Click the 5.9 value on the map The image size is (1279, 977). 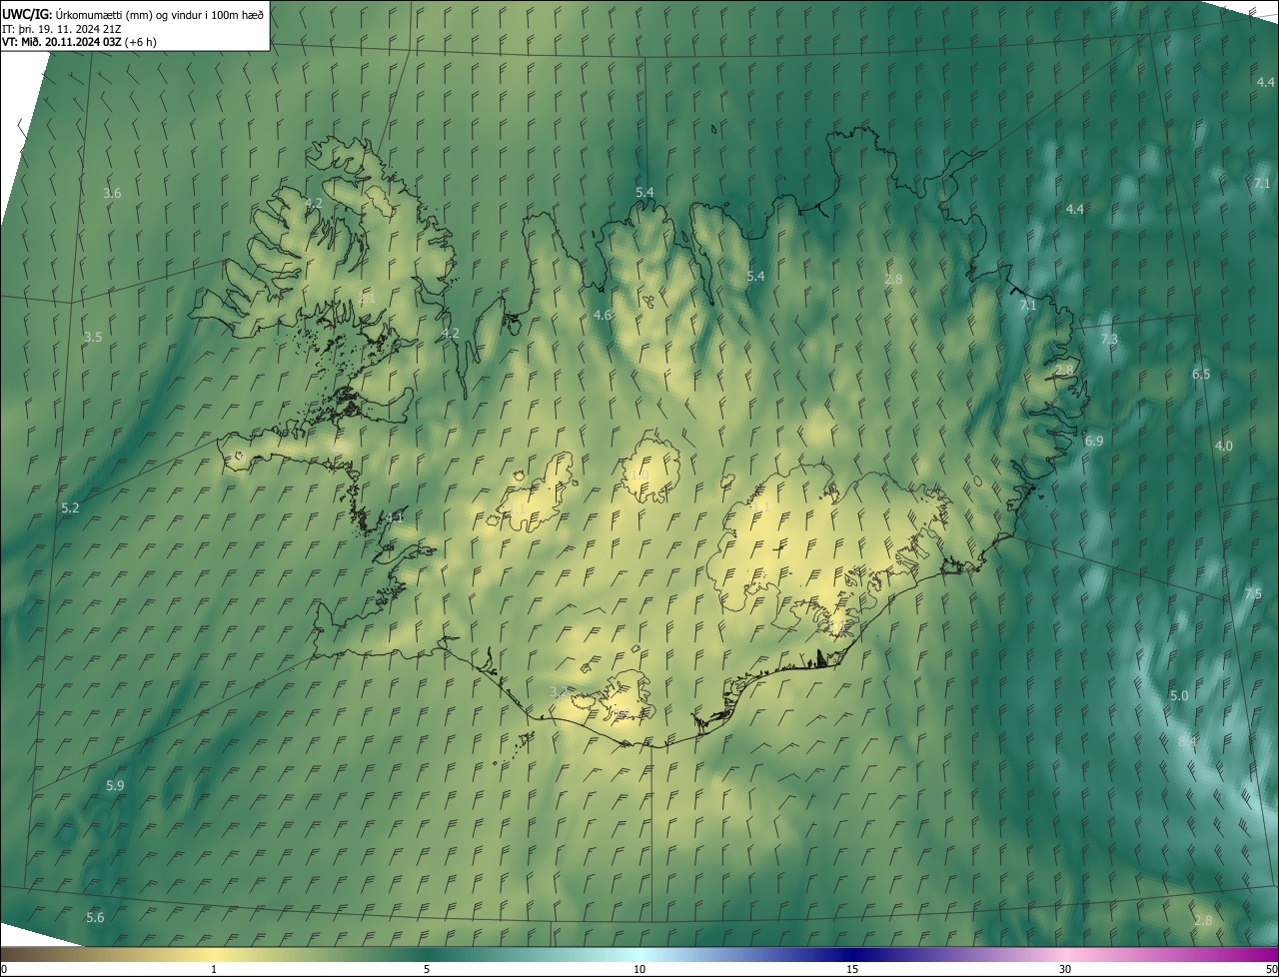tap(115, 786)
